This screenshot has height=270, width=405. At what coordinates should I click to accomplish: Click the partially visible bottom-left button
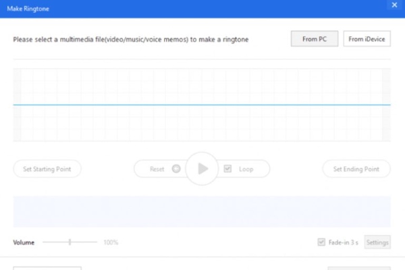click(x=47, y=268)
